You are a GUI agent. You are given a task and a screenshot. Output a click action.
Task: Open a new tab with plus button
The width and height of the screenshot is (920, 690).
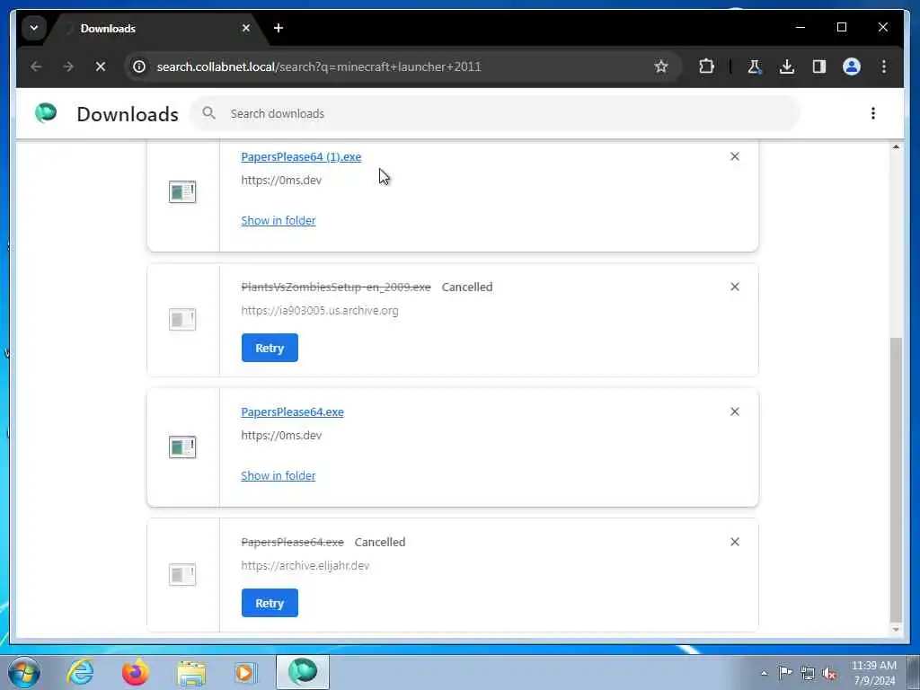coord(279,28)
